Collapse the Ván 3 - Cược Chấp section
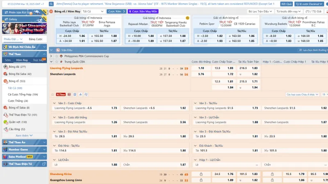The image size is (328, 184). click(55, 103)
